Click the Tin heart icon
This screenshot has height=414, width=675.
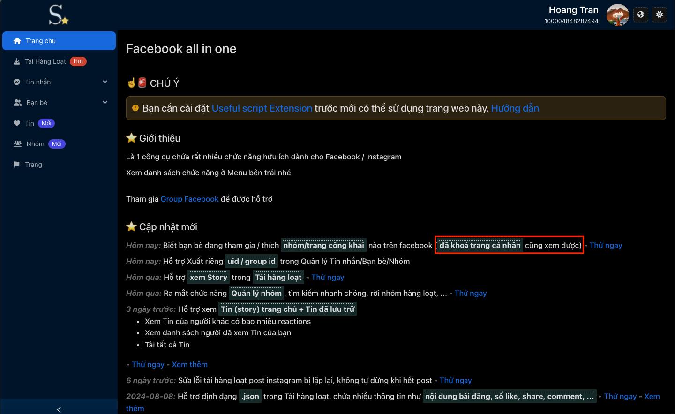pos(17,123)
